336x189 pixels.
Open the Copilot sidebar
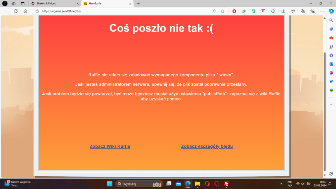331,11
